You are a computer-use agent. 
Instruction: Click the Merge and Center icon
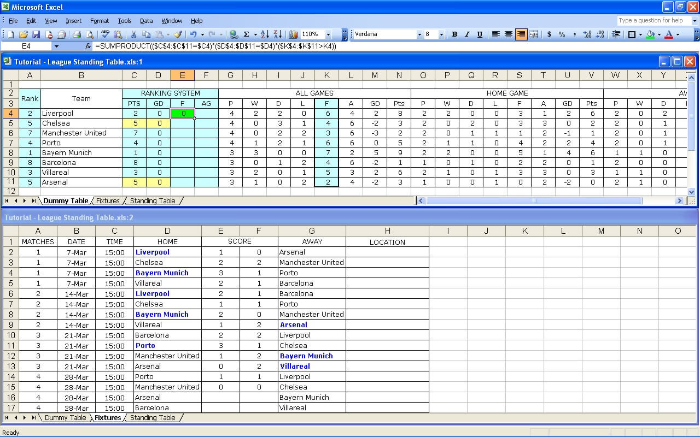(x=534, y=34)
